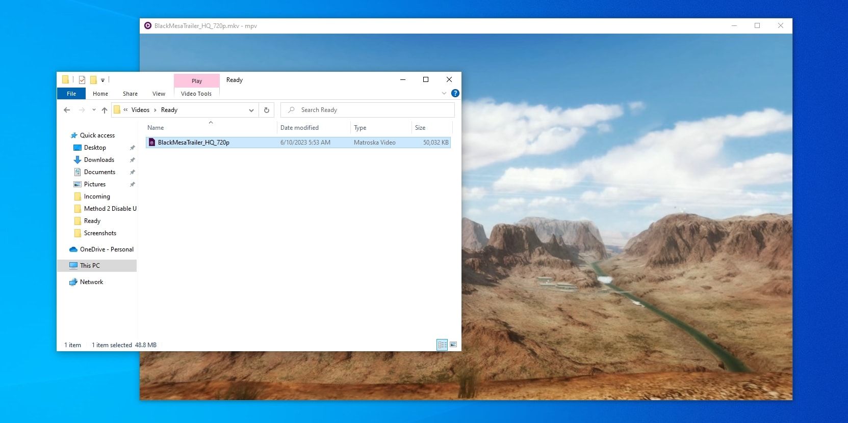Click the 50,032 KB size cell
The image size is (848, 423).
click(x=436, y=143)
